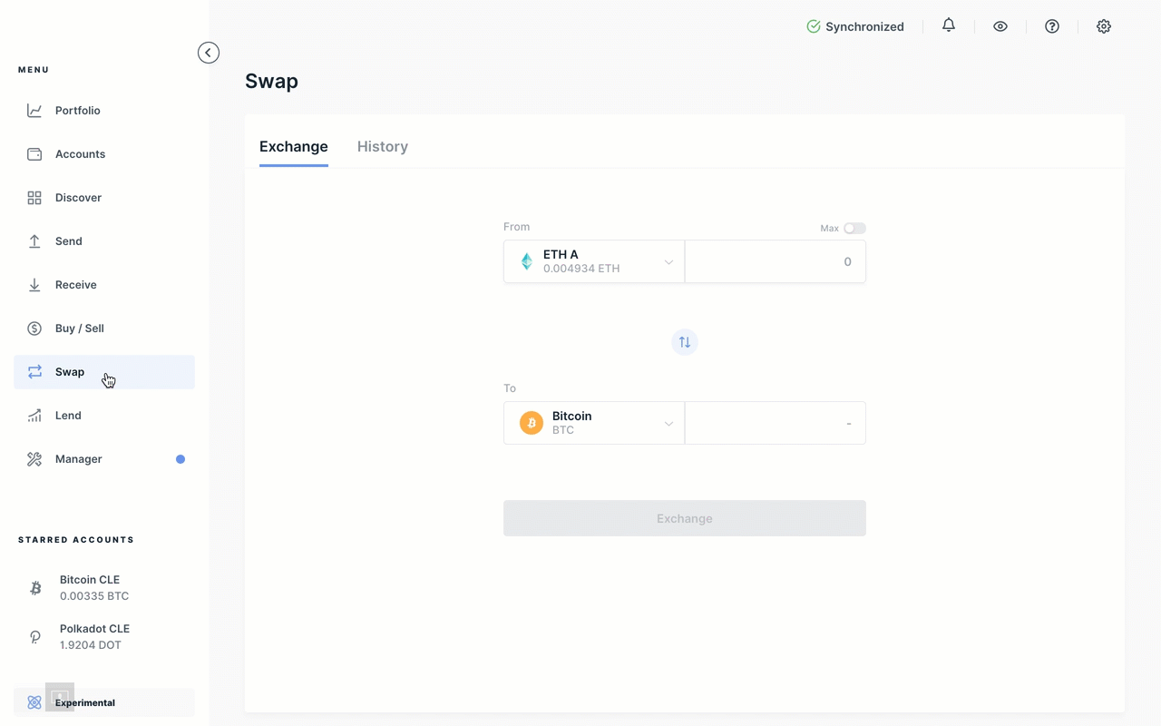
Task: Click the Bitcoin CLE starred account icon
Action: [x=35, y=588]
